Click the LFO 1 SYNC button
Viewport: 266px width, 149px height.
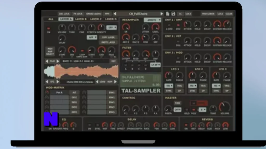coord(169,91)
